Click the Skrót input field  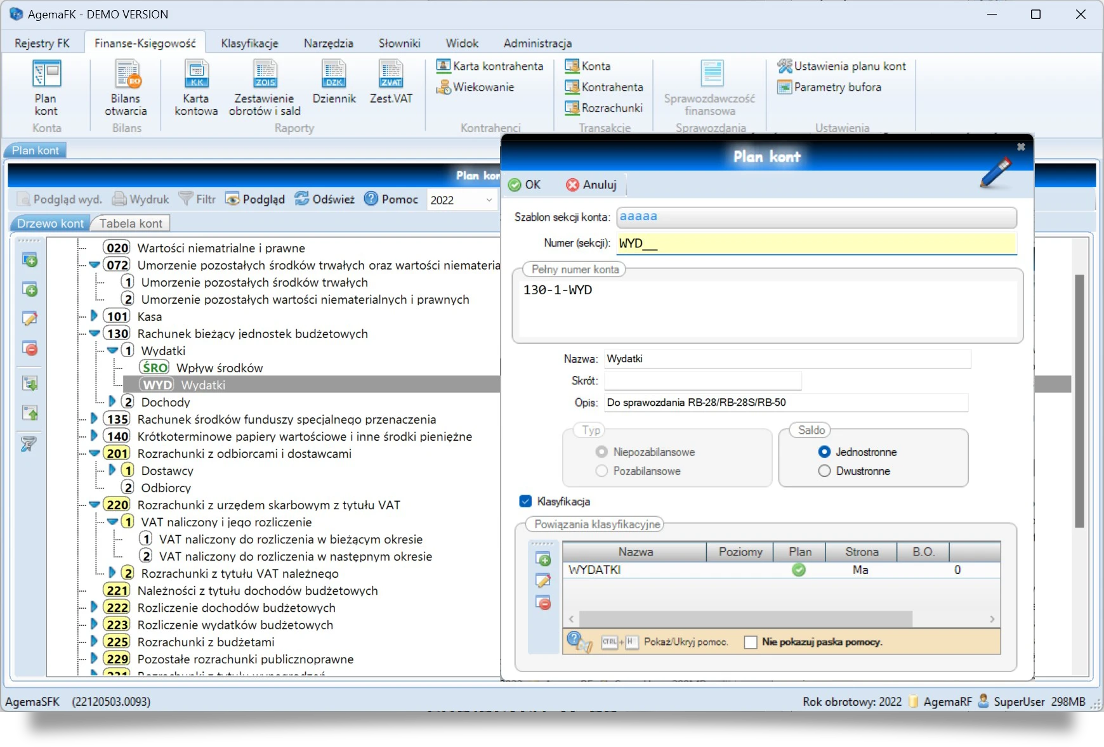[x=703, y=380]
